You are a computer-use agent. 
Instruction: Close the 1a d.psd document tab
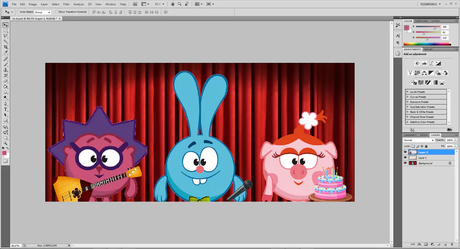60,18
